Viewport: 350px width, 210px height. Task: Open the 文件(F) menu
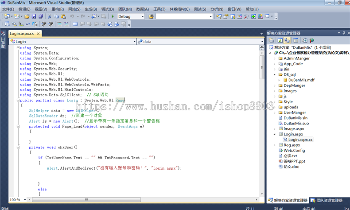pyautogui.click(x=8, y=9)
